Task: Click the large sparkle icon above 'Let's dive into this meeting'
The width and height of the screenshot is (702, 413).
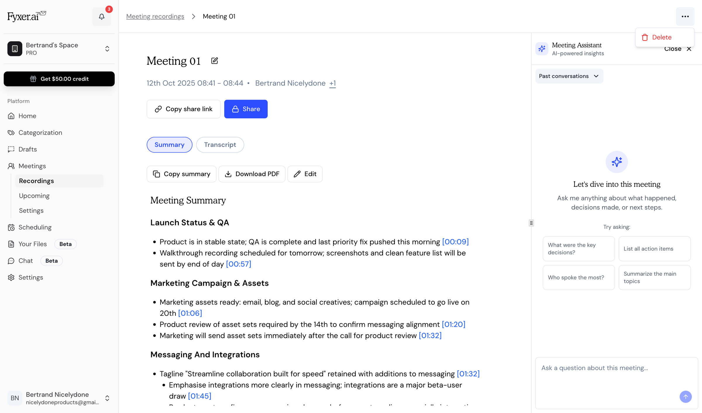Action: click(x=617, y=162)
